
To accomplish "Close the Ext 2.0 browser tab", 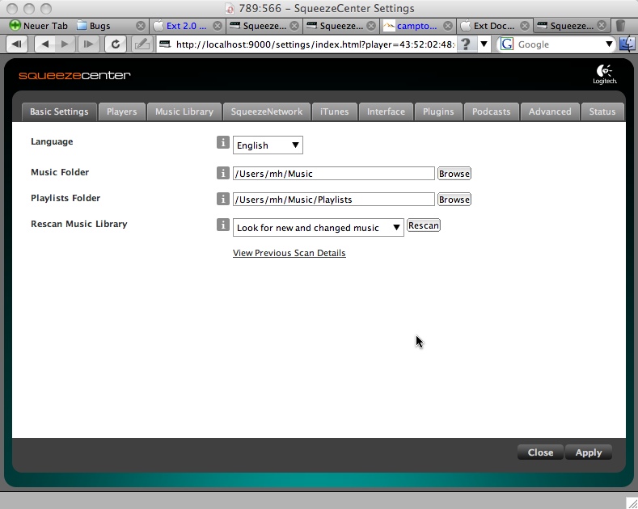I will 218,26.
